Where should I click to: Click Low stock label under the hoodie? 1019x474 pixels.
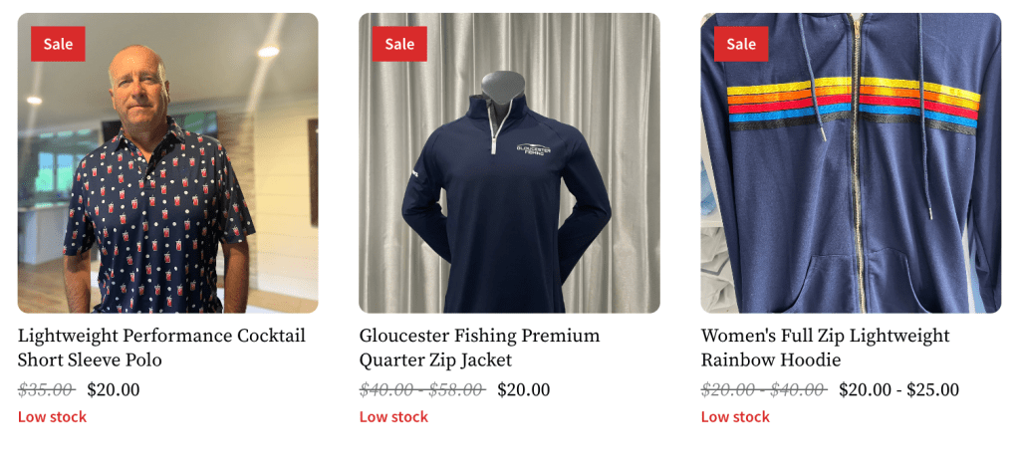pyautogui.click(x=735, y=417)
